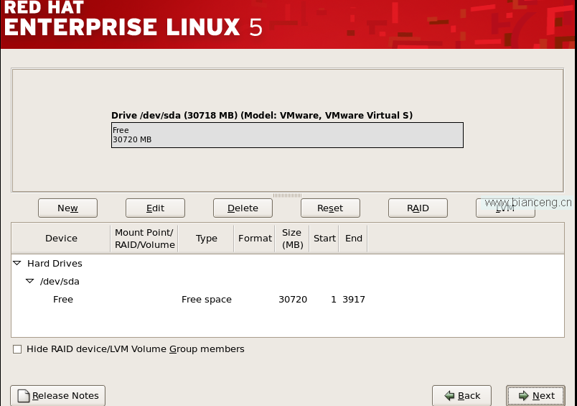Click the Type column header
This screenshot has height=406, width=577.
click(x=207, y=239)
